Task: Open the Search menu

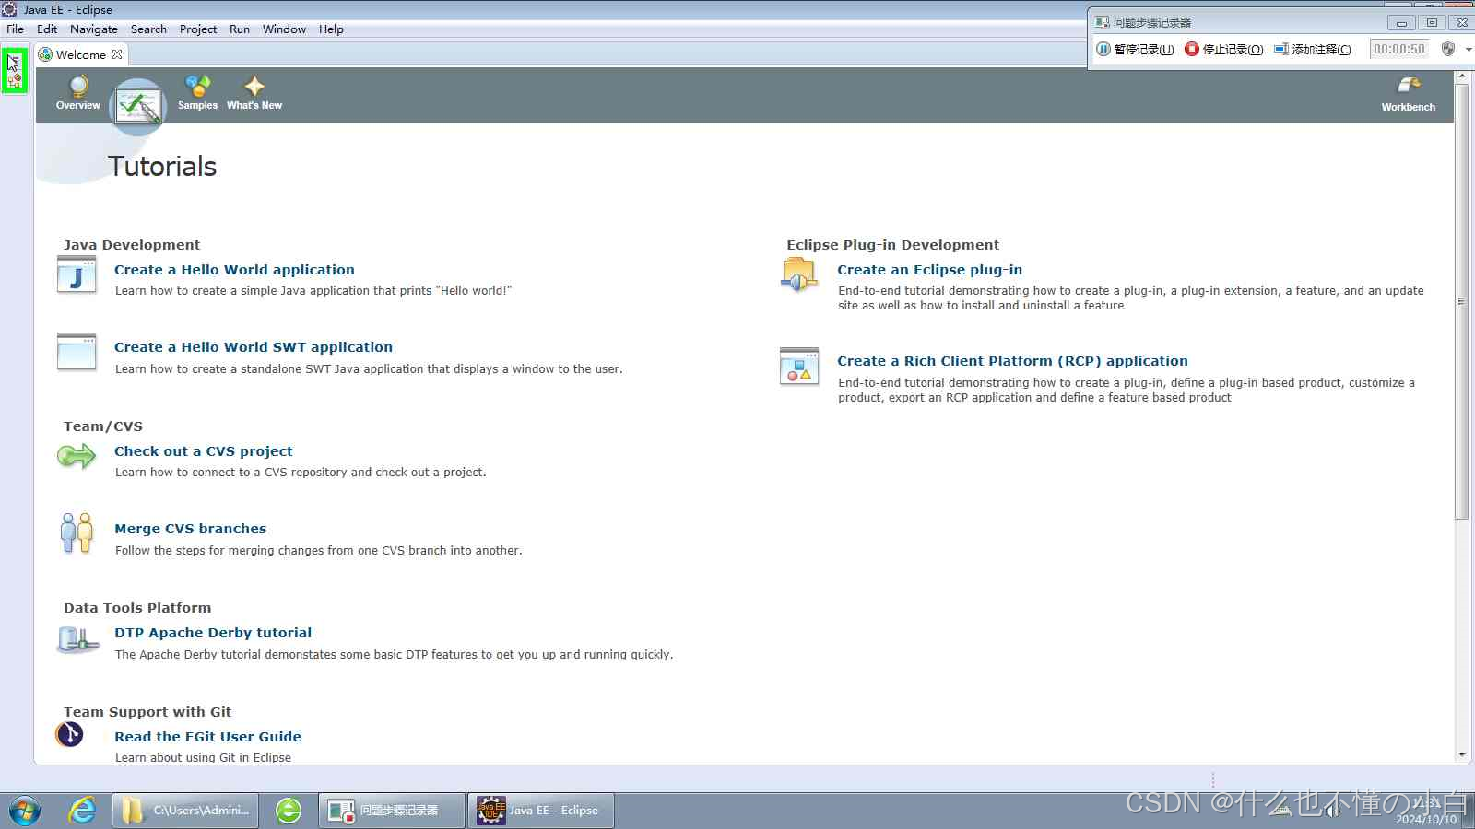Action: pos(148,29)
